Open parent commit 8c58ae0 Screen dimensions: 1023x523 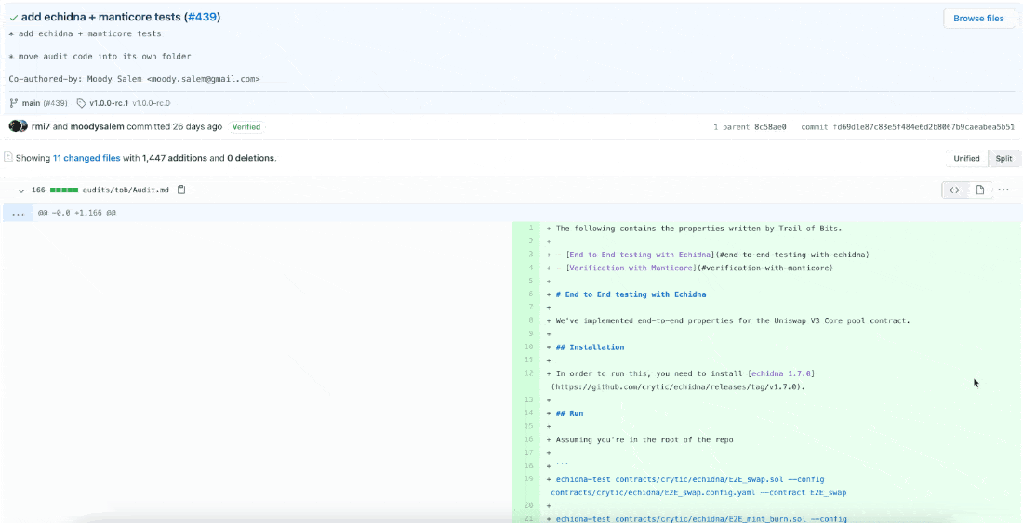[771, 127]
